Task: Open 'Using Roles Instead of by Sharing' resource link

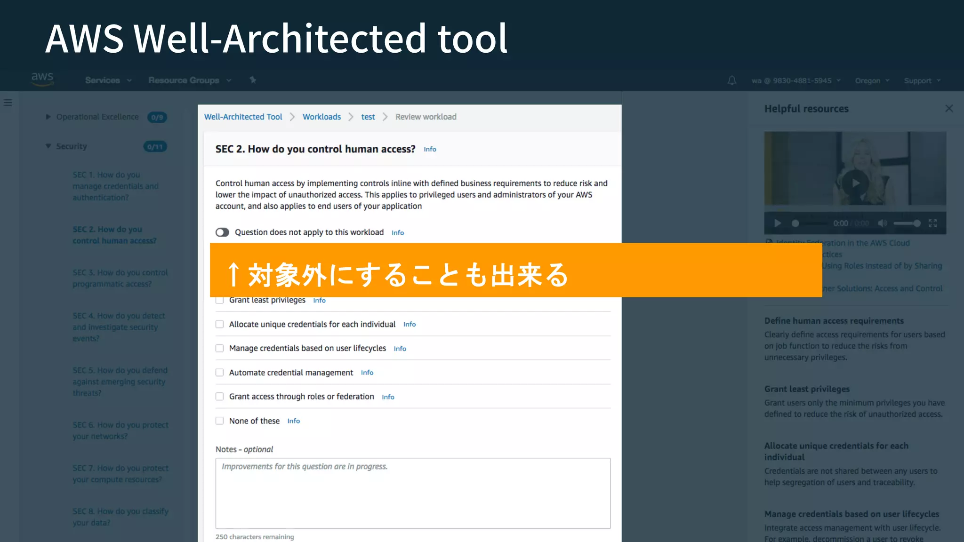Action: [882, 266]
